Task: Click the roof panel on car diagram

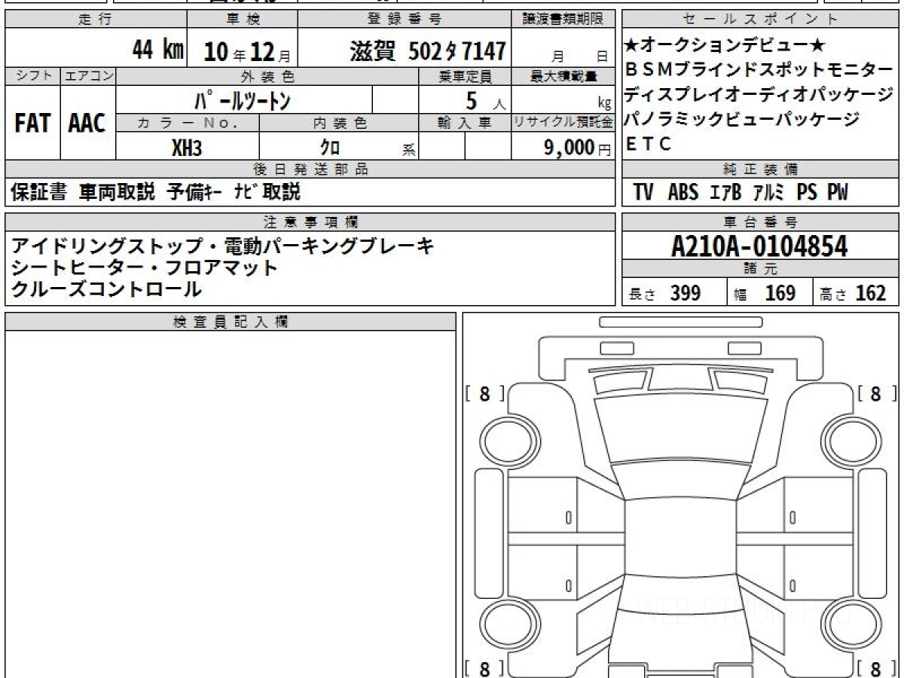Action: pyautogui.click(x=680, y=537)
